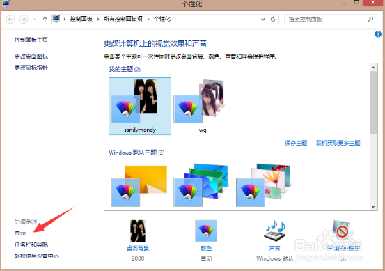Click the color fan icon
The image size is (385, 271).
tap(206, 231)
